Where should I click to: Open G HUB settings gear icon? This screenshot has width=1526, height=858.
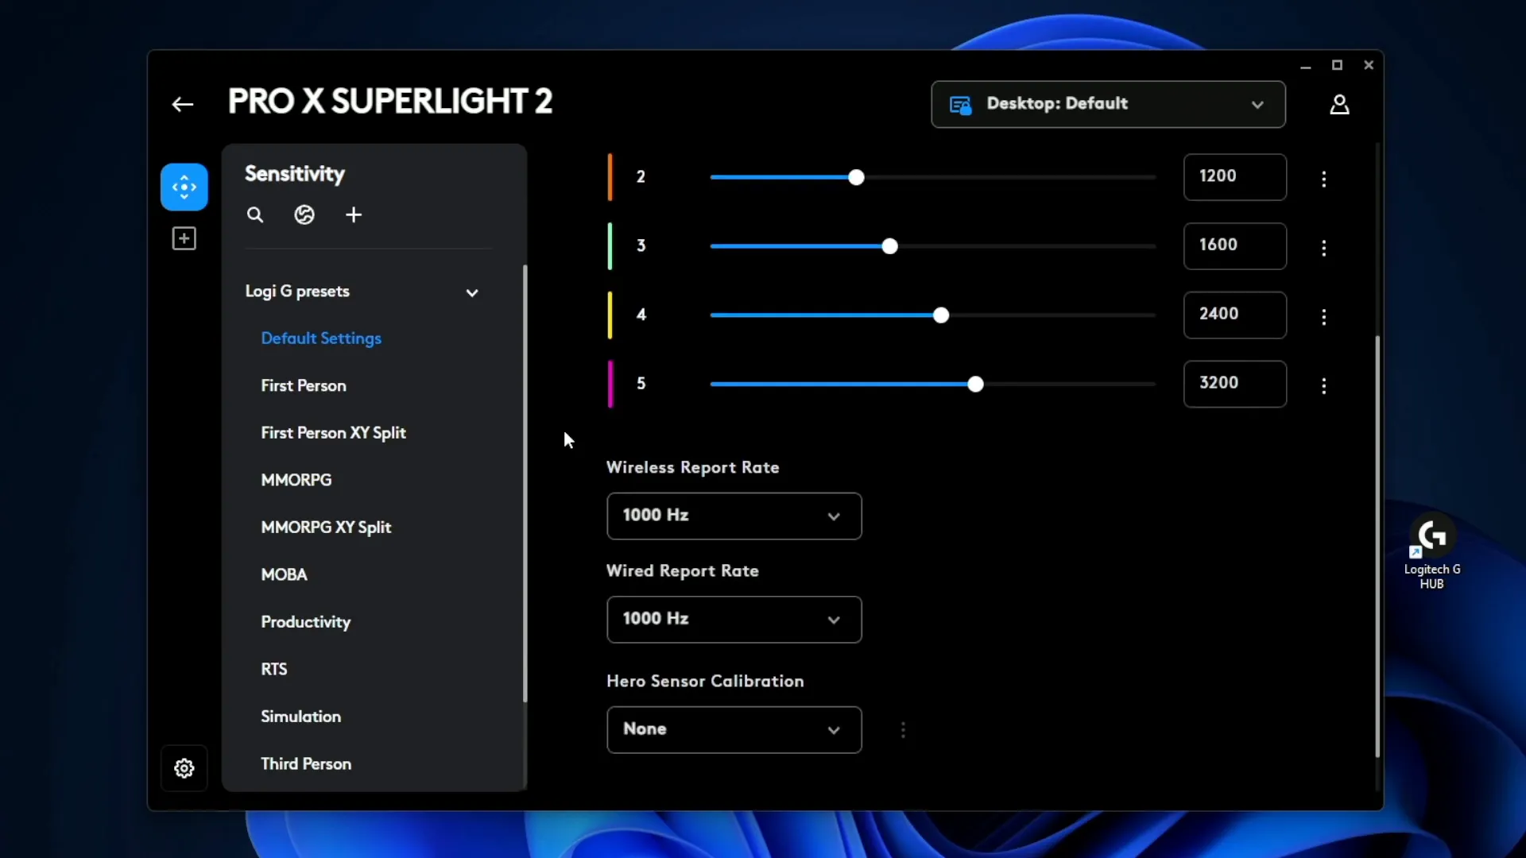click(184, 768)
